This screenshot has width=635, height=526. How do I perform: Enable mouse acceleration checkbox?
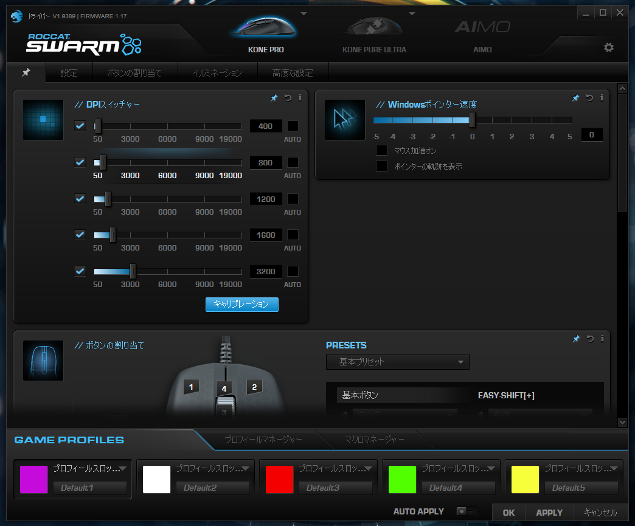[381, 150]
